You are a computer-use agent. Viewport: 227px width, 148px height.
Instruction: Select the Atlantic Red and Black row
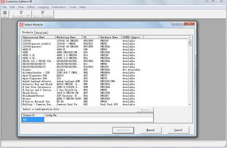point(105,84)
